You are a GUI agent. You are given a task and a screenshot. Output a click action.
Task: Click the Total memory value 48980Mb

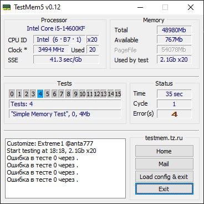click(x=174, y=30)
